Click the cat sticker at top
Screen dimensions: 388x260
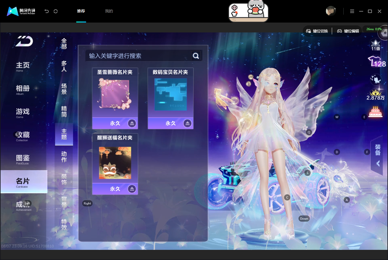[248, 11]
